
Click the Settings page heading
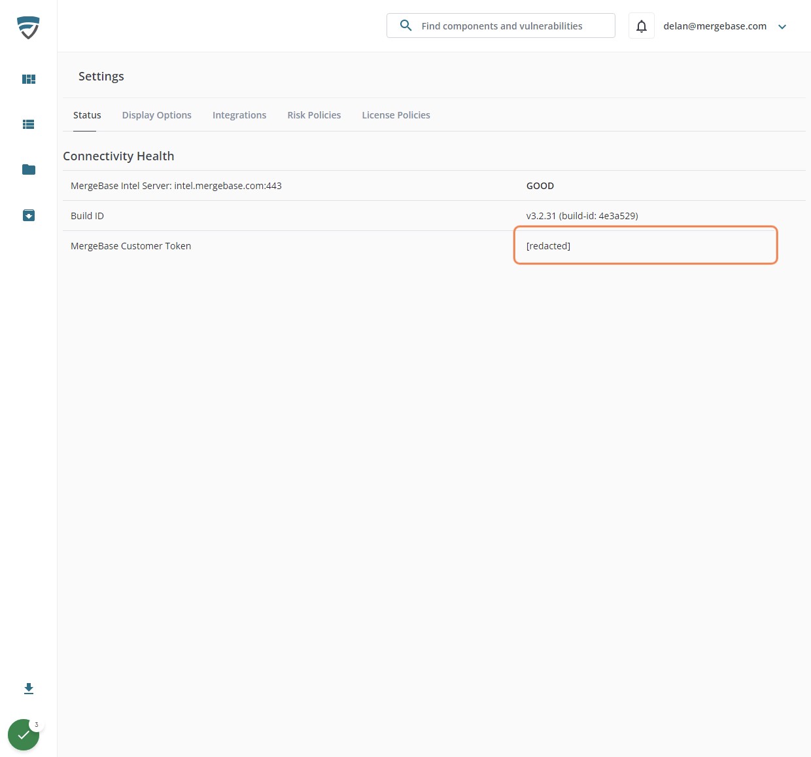pos(101,77)
